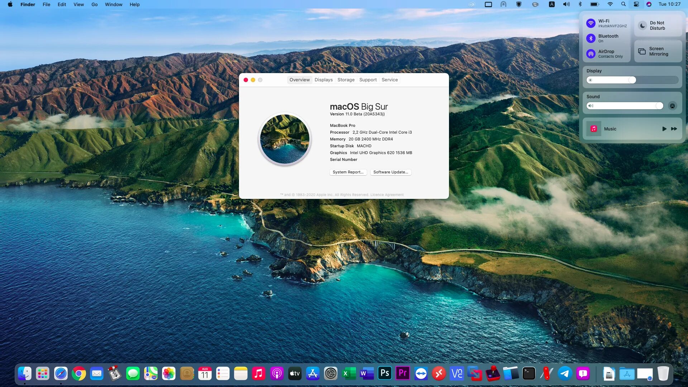Launch Google Chrome from the dock

pos(79,374)
